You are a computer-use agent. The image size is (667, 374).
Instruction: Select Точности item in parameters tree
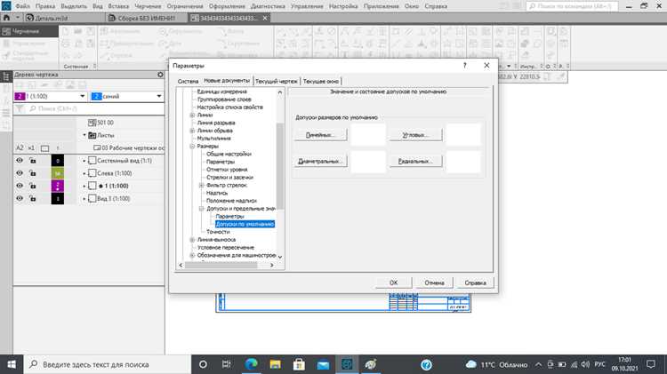[x=218, y=232]
